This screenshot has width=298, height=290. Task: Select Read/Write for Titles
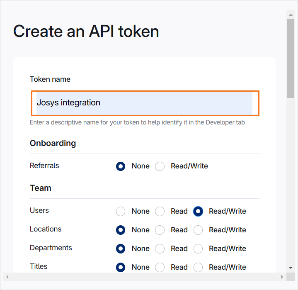198,267
